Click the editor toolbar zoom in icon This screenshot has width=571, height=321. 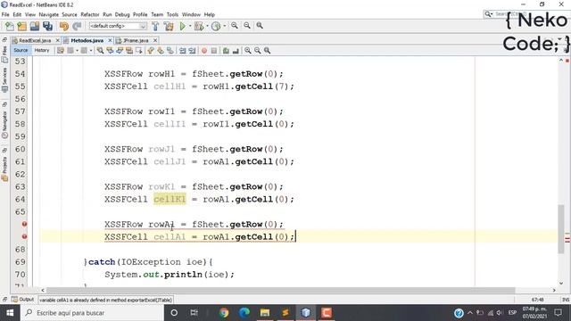pos(248,51)
